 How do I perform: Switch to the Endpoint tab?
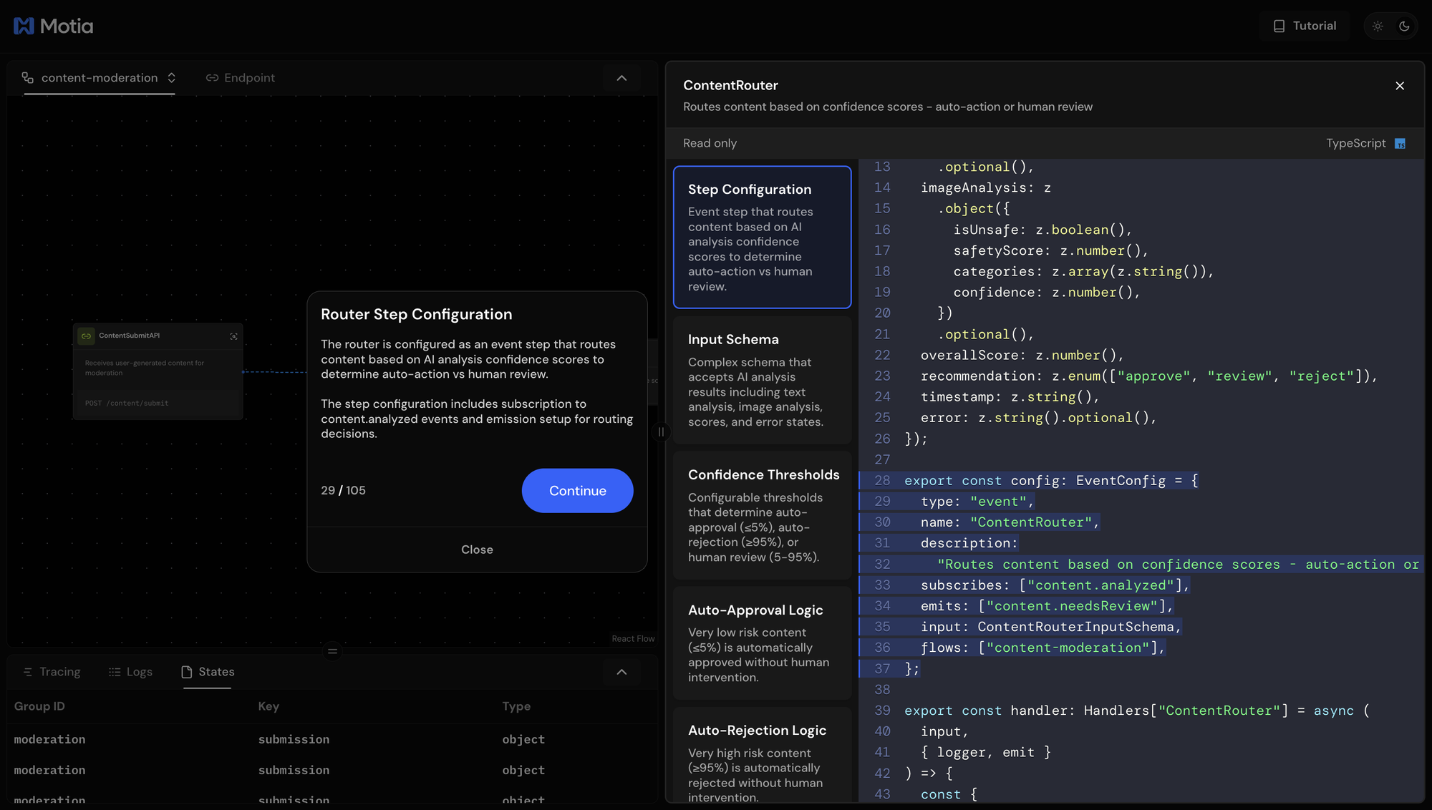[241, 78]
